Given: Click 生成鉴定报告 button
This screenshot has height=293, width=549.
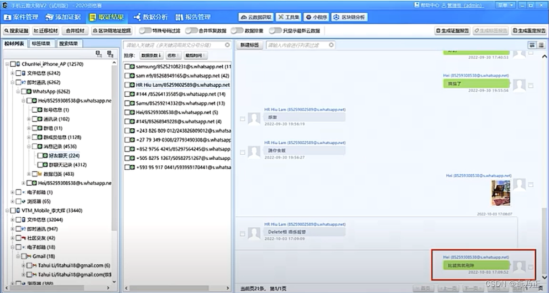Looking at the screenshot, I should [529, 31].
